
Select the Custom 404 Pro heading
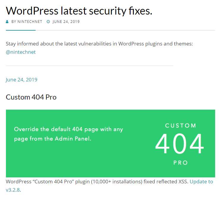(31, 97)
